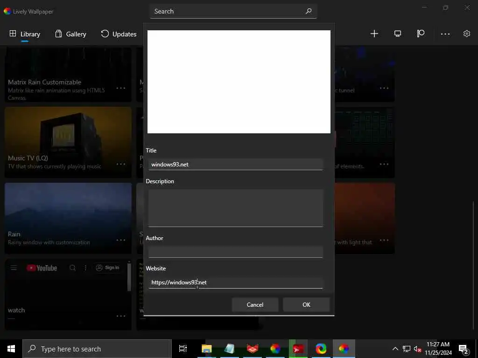Image resolution: width=478 pixels, height=358 pixels.
Task: Open options on the 'with light that' card
Action: point(384,240)
